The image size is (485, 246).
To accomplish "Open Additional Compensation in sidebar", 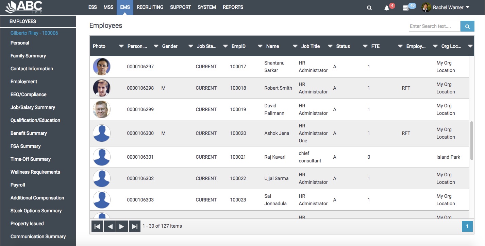I will (x=37, y=198).
